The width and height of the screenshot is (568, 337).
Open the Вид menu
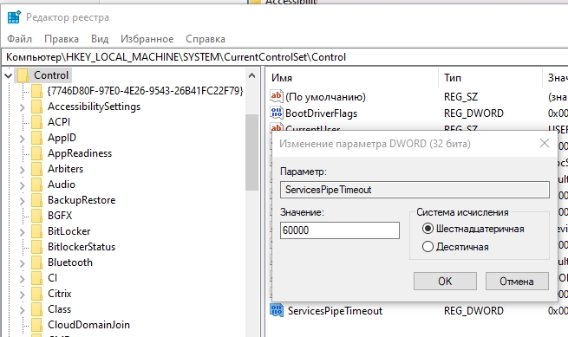100,39
